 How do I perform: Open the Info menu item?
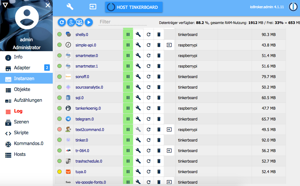26,57
